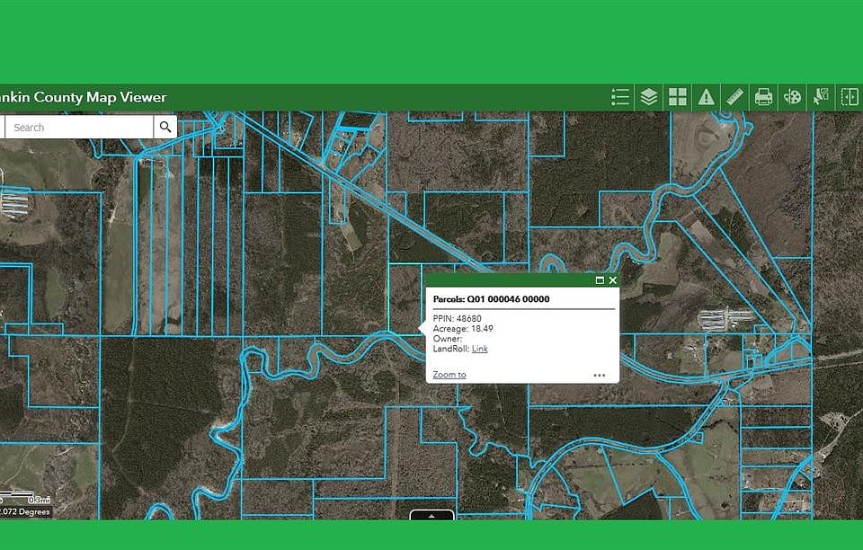Open the Basemap Gallery grid icon

[678, 97]
